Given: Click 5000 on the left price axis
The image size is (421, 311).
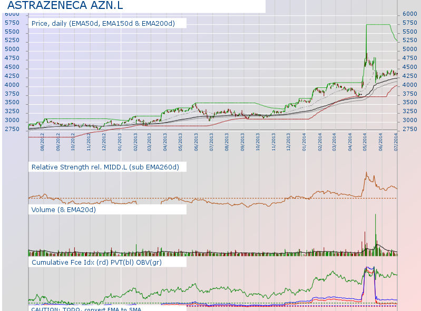Looking at the screenshot, I should [x=12, y=49].
